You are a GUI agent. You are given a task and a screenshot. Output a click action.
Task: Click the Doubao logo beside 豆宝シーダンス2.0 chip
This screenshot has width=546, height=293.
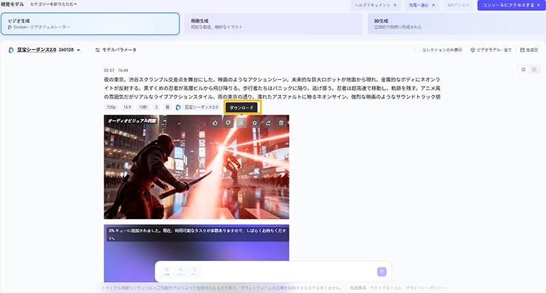[178, 107]
